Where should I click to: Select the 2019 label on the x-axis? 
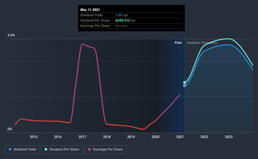point(131,137)
